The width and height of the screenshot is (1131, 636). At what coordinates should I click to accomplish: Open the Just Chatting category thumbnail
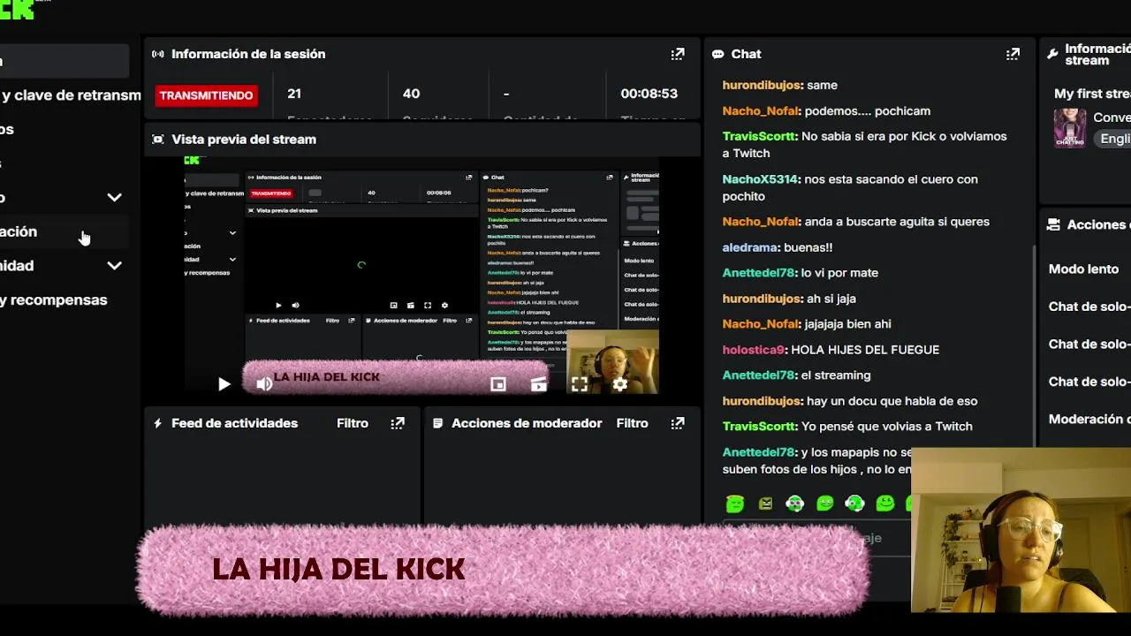pos(1070,128)
